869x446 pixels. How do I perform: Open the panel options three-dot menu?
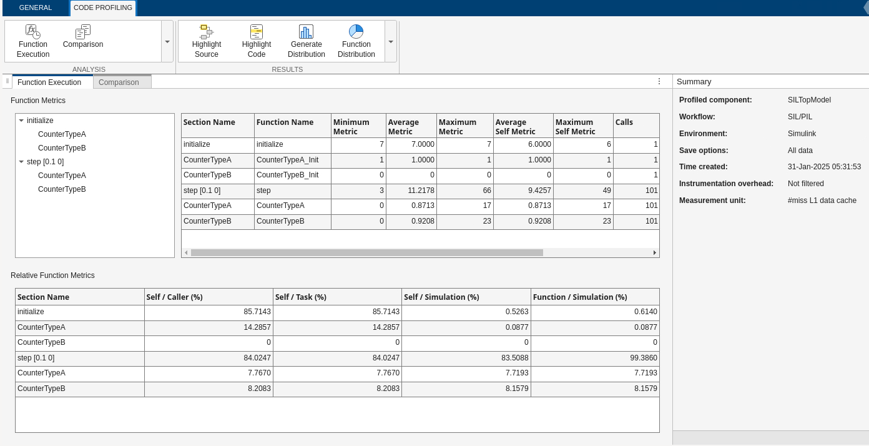click(x=659, y=82)
